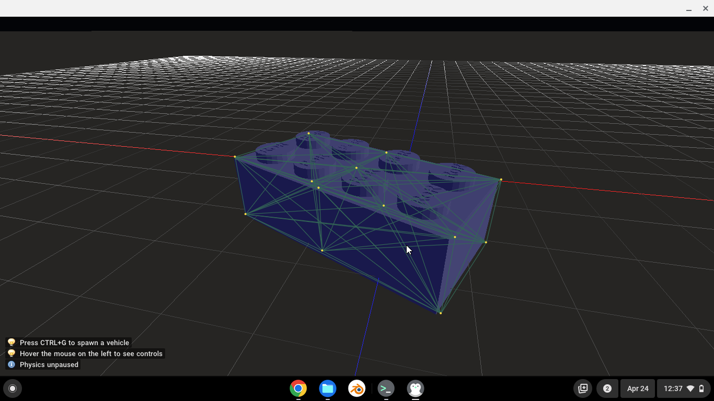Click the blue info icon beside Physics unpaused
Viewport: 714px width, 401px height.
tap(11, 364)
